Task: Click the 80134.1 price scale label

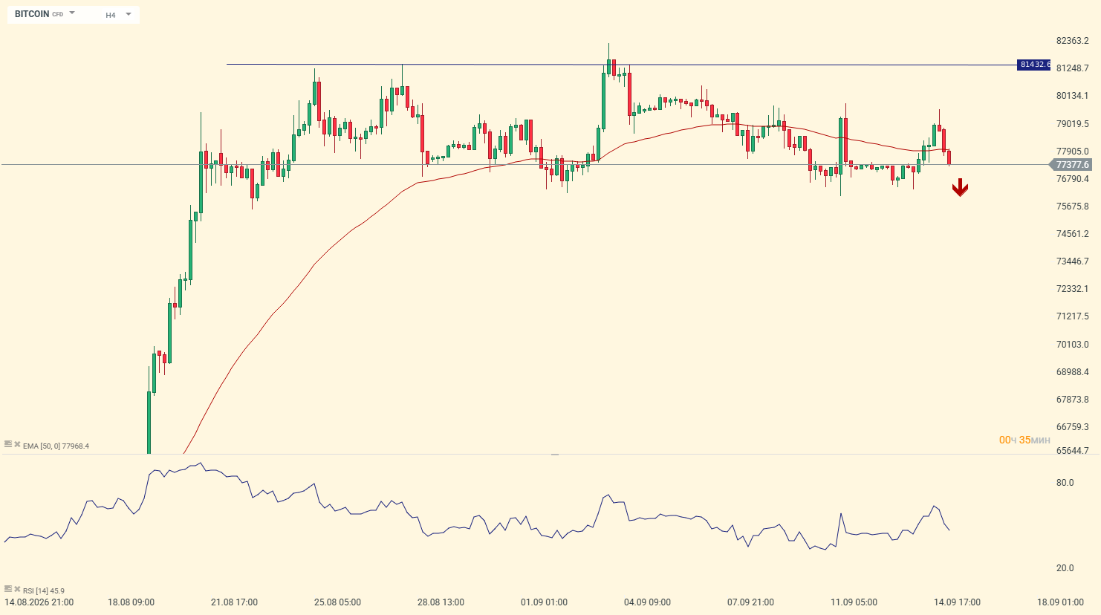Action: (x=1072, y=96)
